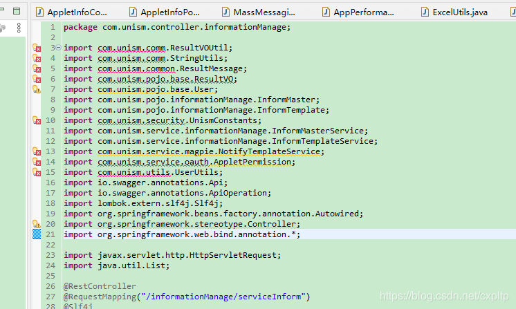This screenshot has height=309, width=516.
Task: Click error marker on line 14
Action: (x=37, y=162)
